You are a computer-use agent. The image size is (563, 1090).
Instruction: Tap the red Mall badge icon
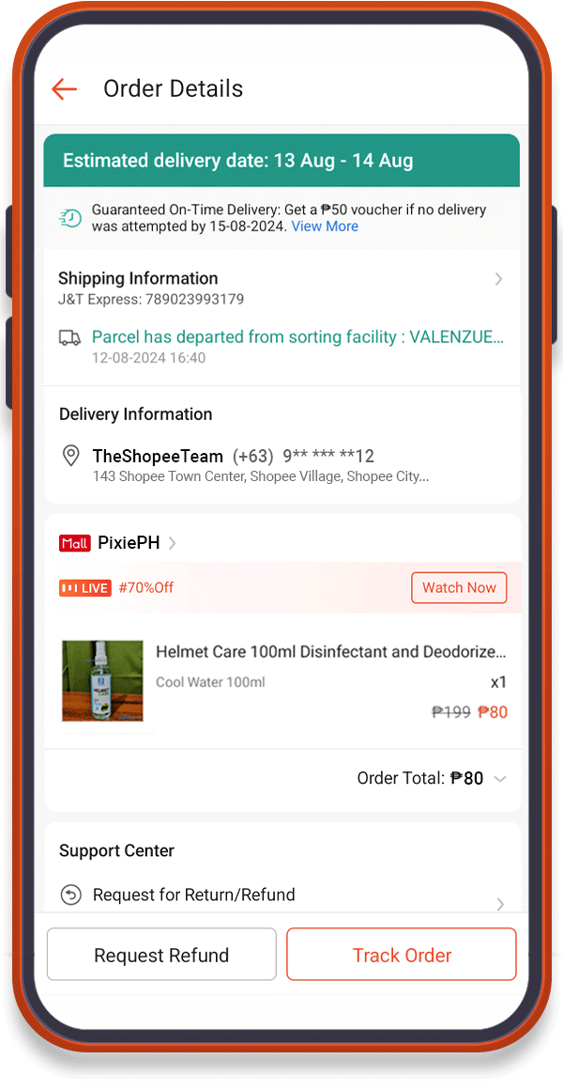pyautogui.click(x=75, y=544)
